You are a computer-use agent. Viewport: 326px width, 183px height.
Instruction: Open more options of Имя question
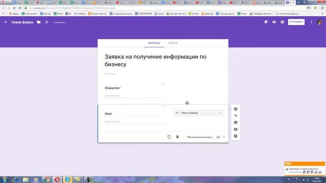(224, 137)
